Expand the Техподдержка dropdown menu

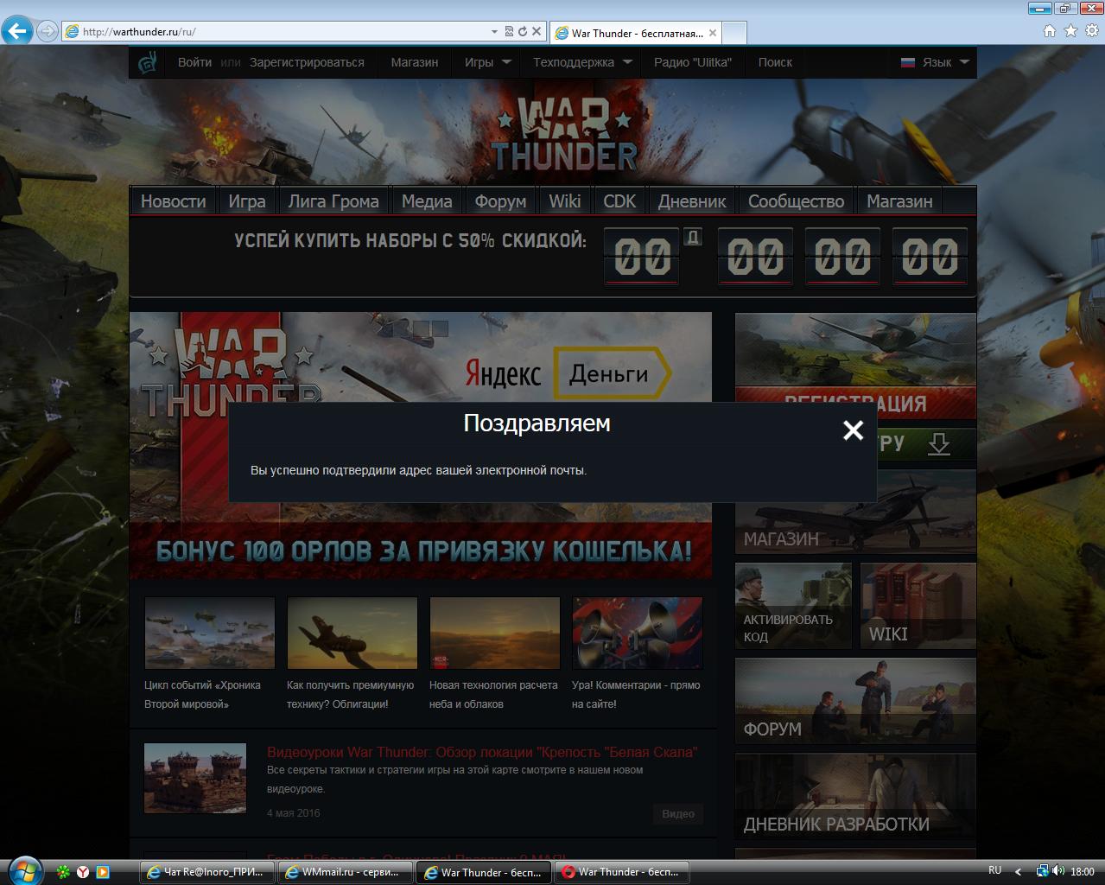(x=582, y=62)
